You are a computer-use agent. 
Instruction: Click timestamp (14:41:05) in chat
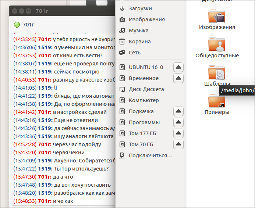(25, 88)
